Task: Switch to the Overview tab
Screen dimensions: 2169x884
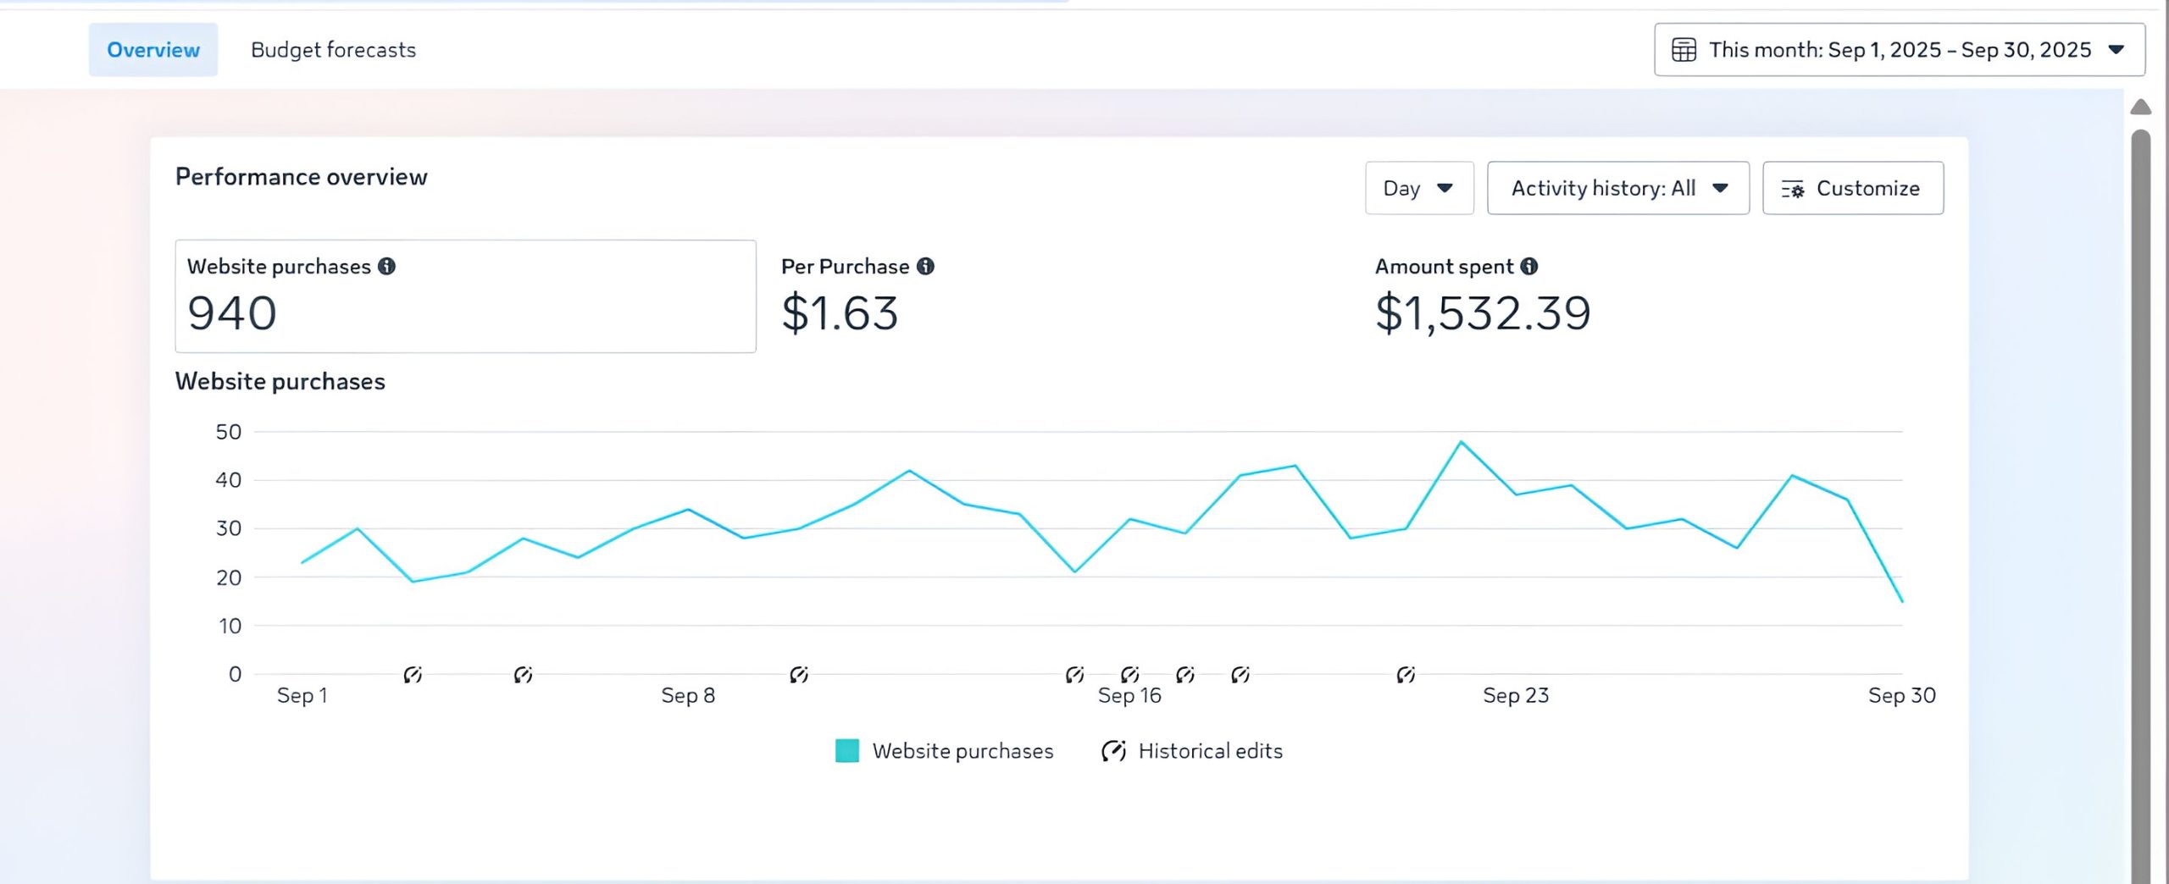Action: [x=153, y=50]
